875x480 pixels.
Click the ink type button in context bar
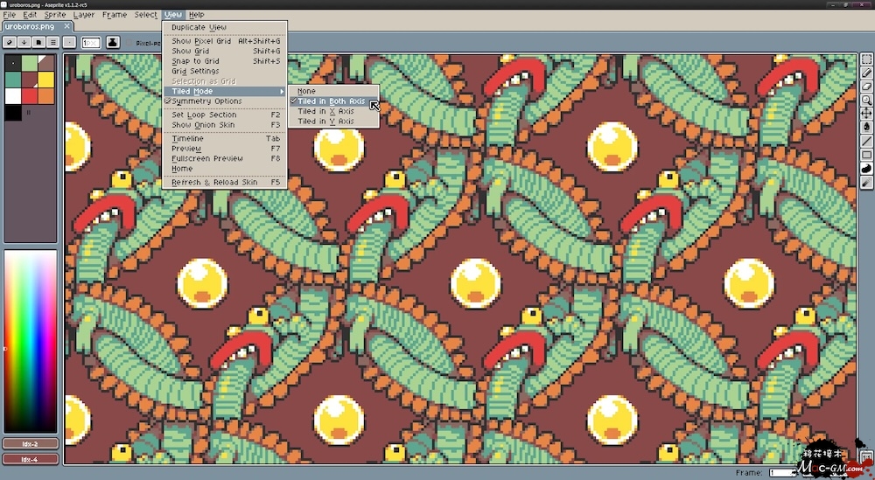click(x=113, y=42)
